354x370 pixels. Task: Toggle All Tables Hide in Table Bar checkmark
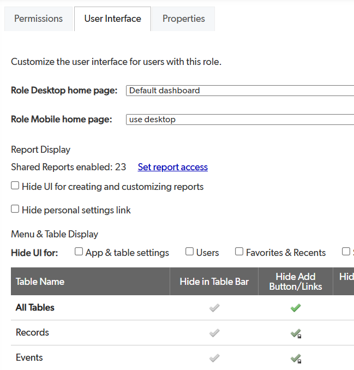coord(214,308)
